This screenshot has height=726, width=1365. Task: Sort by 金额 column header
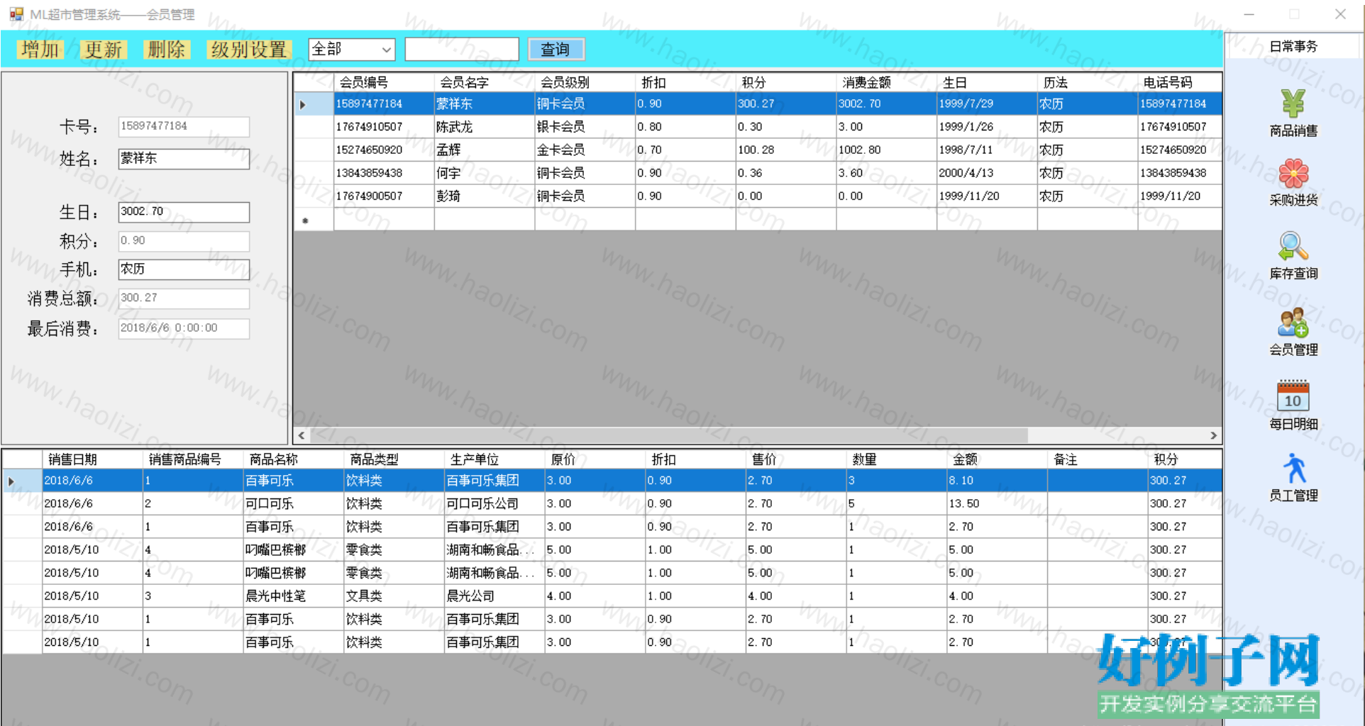coord(997,459)
